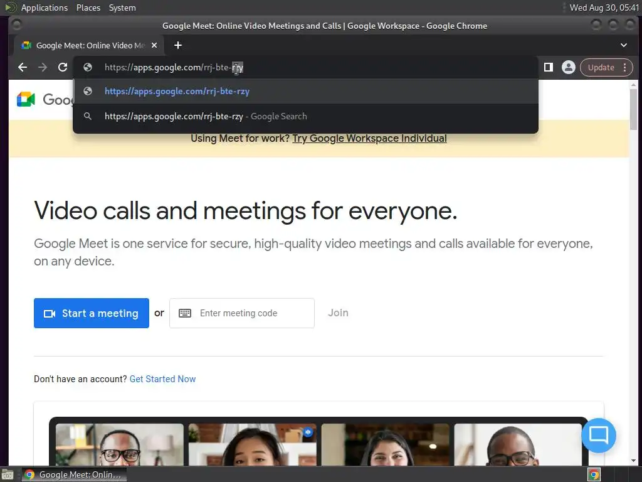This screenshot has width=642, height=482.
Task: Click the keyboard icon in meeting code field
Action: coord(185,313)
